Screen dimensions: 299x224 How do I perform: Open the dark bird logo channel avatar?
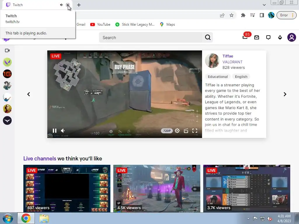pos(7,120)
